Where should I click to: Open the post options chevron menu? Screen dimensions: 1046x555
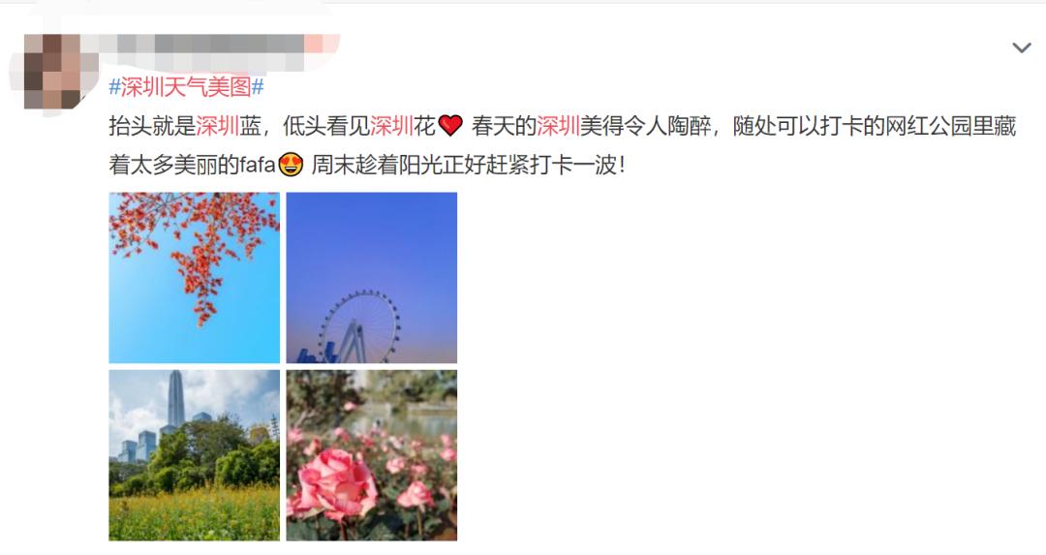click(x=1022, y=47)
